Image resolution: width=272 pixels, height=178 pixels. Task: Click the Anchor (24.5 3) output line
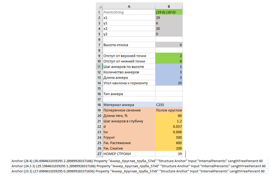click(x=139, y=166)
